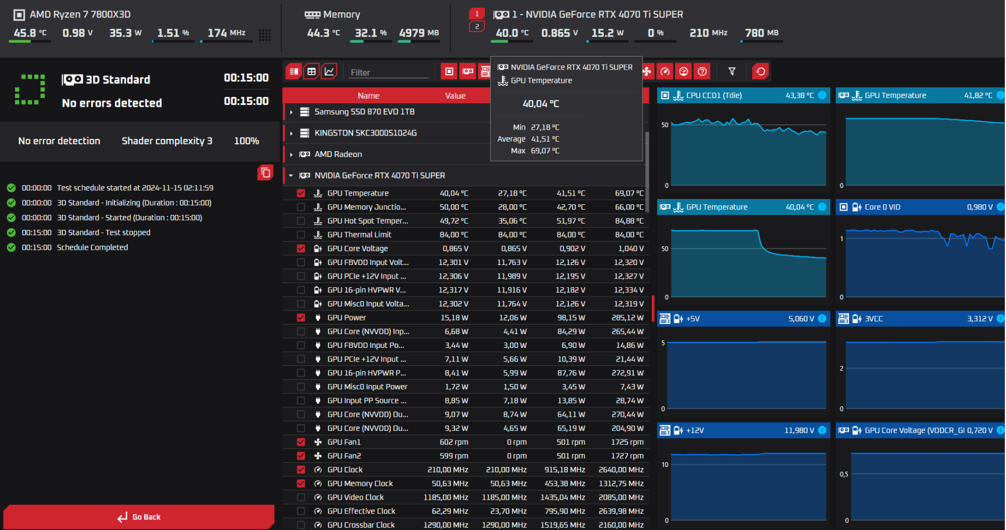
Task: Filter sensors by CPU icon
Action: (449, 71)
